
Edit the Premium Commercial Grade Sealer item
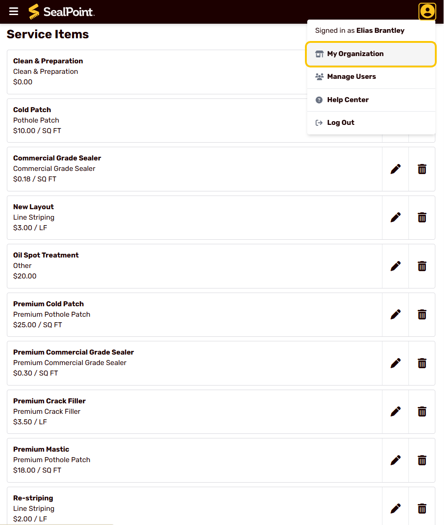click(x=395, y=363)
